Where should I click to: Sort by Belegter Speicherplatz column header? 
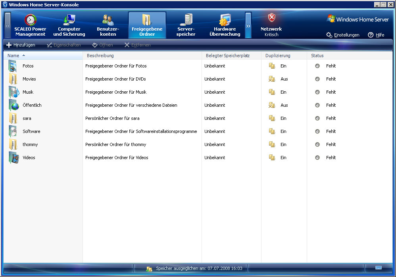tap(231, 56)
